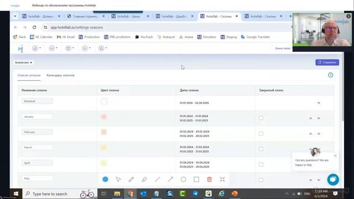The width and height of the screenshot is (354, 199).
Task: Move the May season up
Action: (311, 180)
